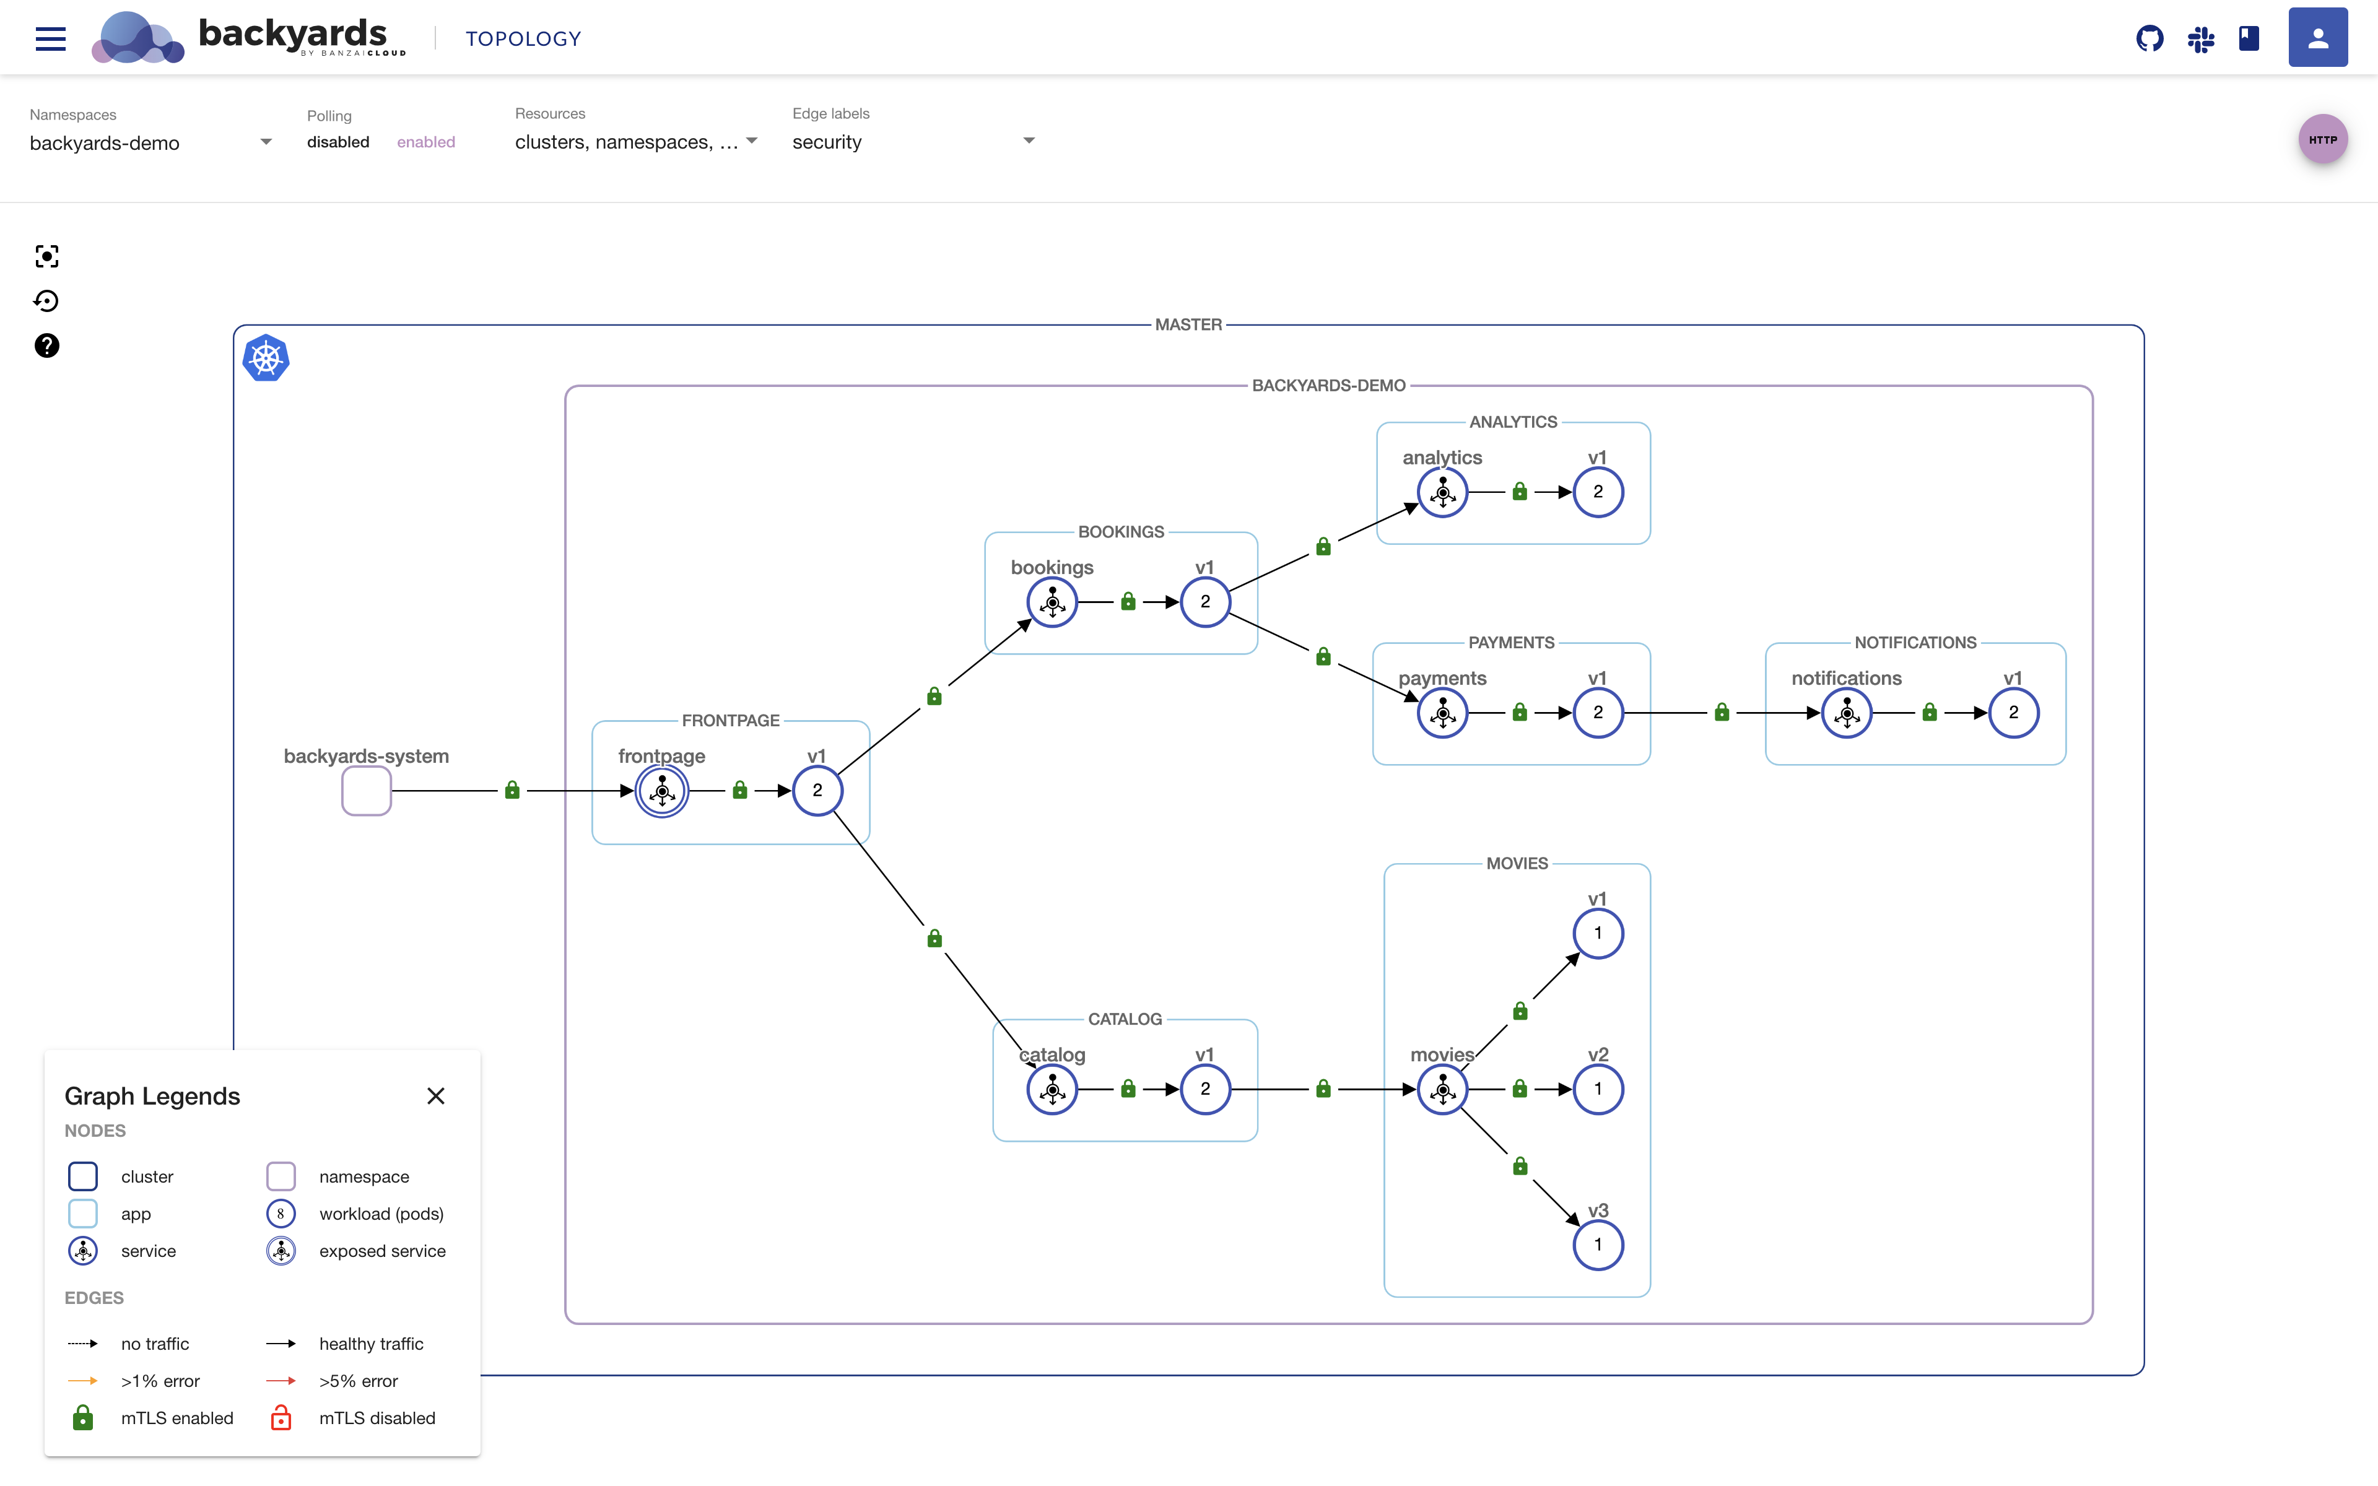Viewport: 2378px width, 1486px height.
Task: Select the frontpage v1 workload node
Action: (x=817, y=790)
